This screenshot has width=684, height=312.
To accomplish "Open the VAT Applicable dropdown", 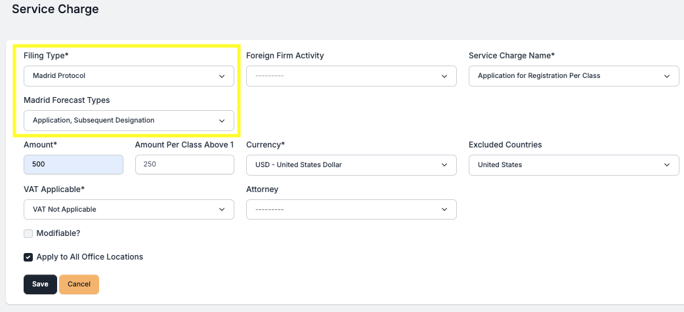I will tap(128, 210).
